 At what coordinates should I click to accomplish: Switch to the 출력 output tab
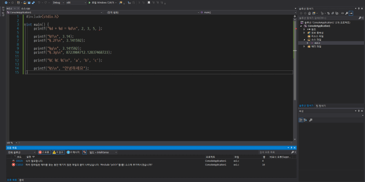[21, 180]
